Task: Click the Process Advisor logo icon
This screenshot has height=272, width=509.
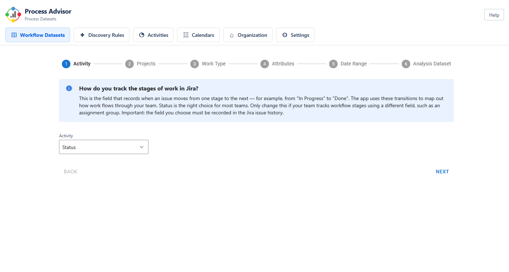Action: tap(13, 14)
